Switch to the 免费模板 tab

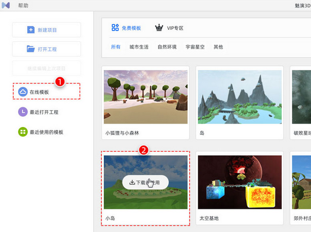126,28
